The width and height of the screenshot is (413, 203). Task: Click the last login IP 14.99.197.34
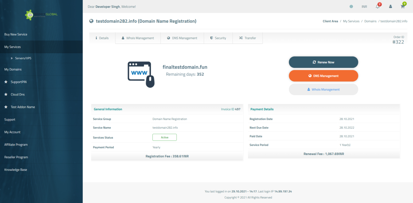[x=283, y=191]
